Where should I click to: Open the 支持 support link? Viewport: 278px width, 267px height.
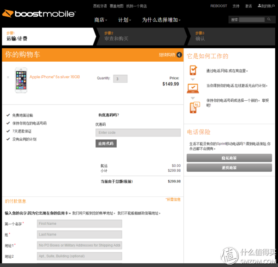(236, 6)
